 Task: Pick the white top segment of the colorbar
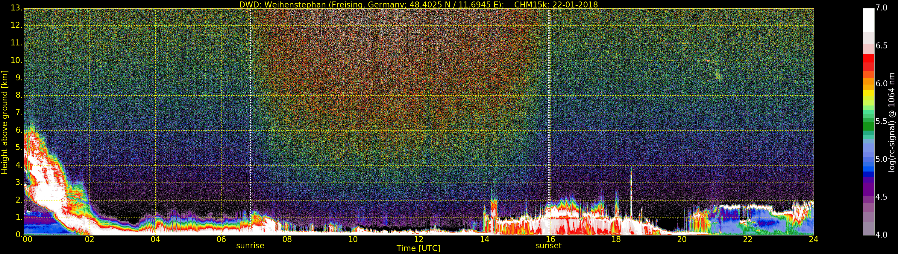pyautogui.click(x=868, y=20)
